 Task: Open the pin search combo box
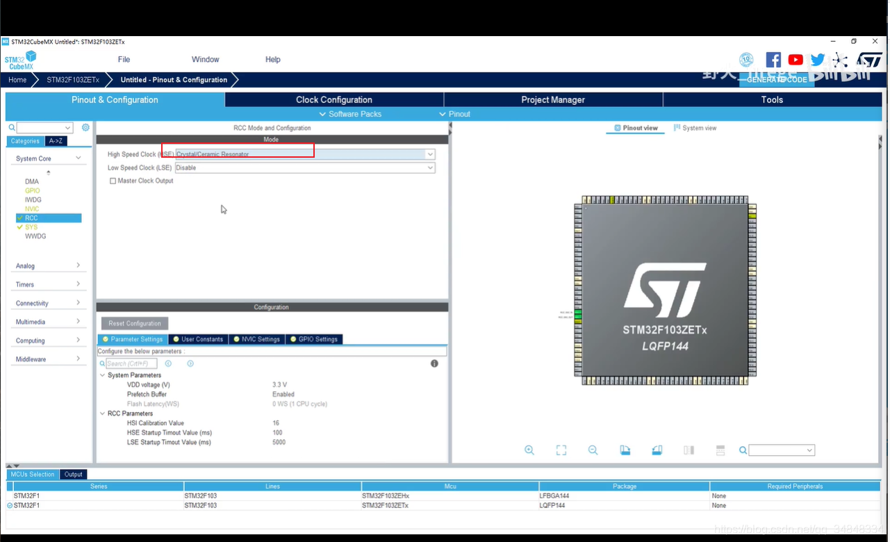(782, 450)
